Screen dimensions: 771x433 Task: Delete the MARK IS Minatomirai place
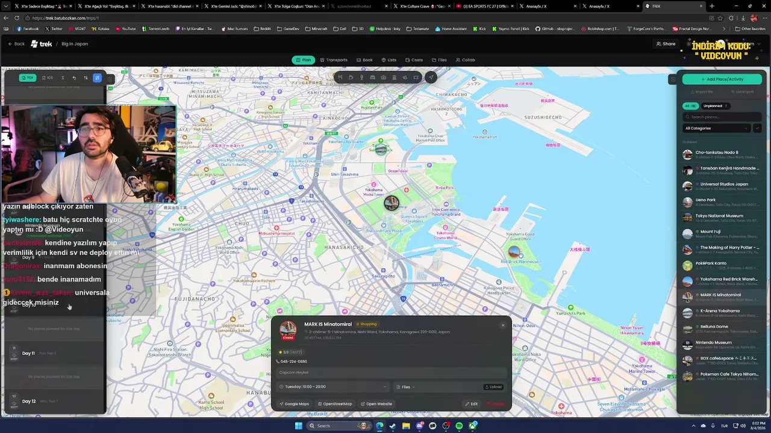click(x=495, y=404)
